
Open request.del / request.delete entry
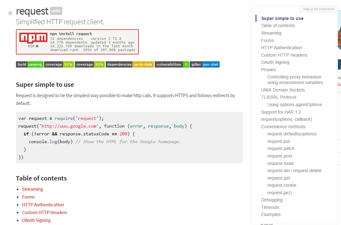(x=294, y=171)
